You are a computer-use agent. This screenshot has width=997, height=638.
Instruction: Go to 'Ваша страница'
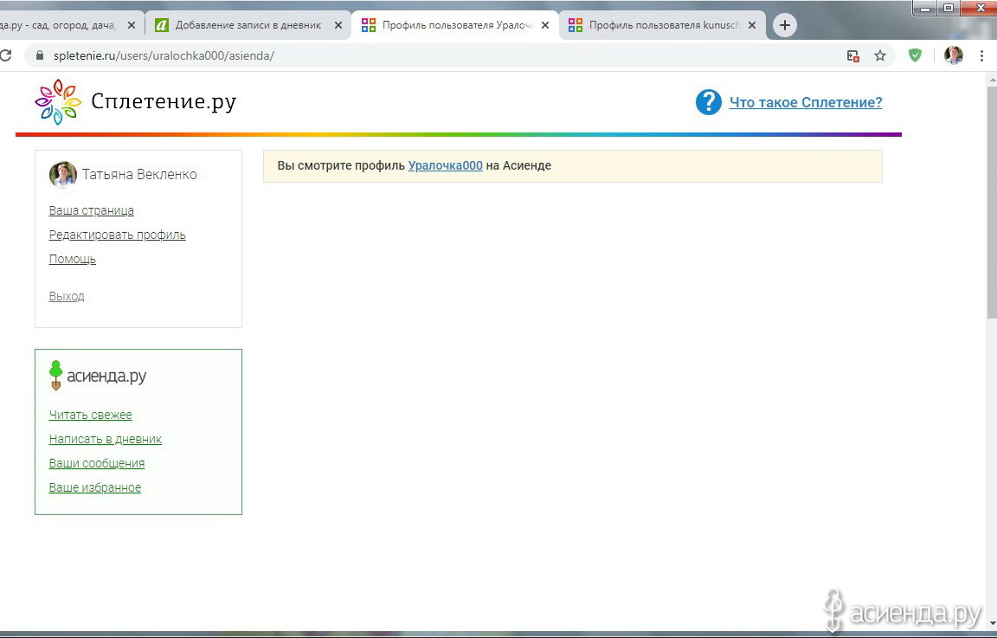92,210
